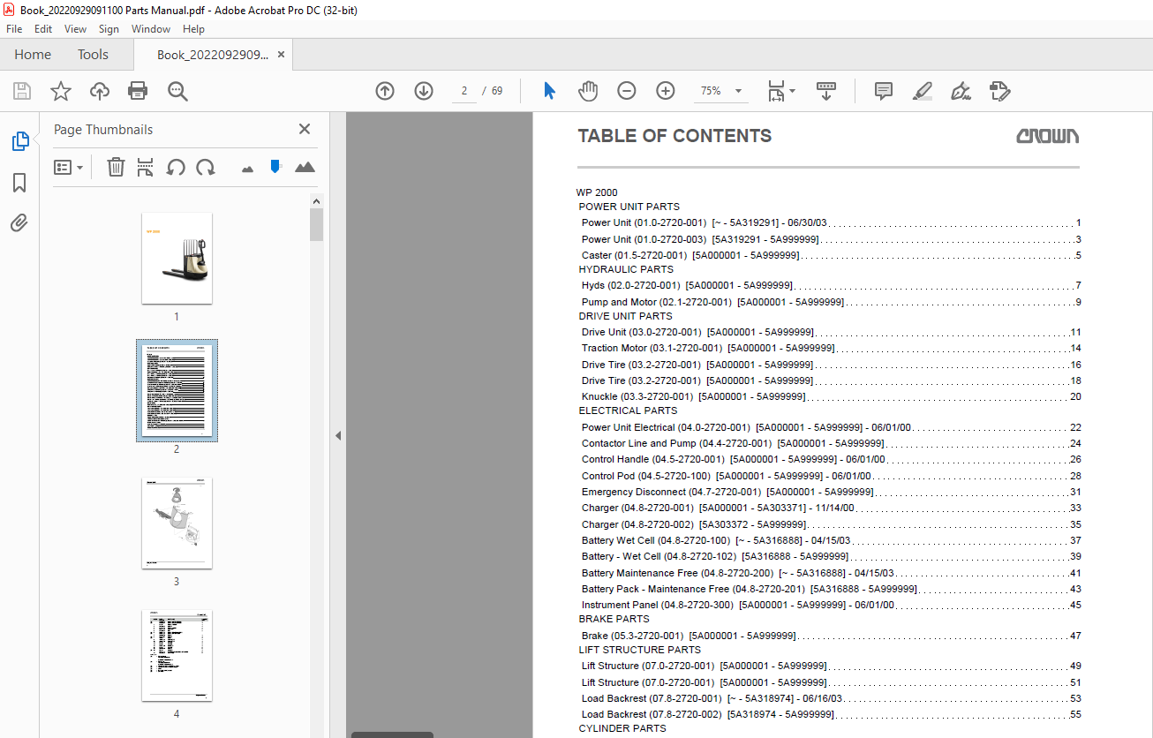Image resolution: width=1153 pixels, height=738 pixels.
Task: Open the Bookmarks pane
Action: 19,183
